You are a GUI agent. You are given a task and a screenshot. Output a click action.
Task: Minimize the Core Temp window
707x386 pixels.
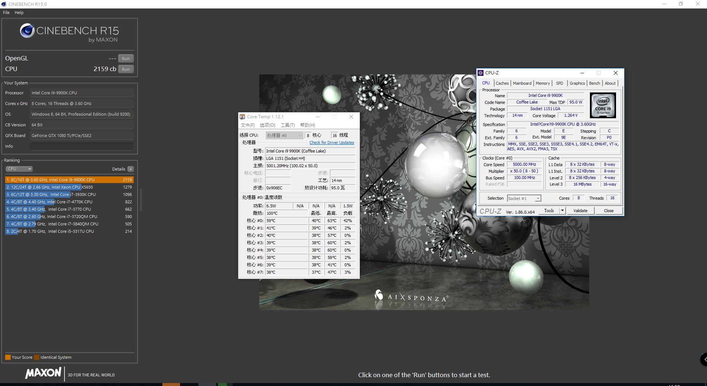click(317, 117)
